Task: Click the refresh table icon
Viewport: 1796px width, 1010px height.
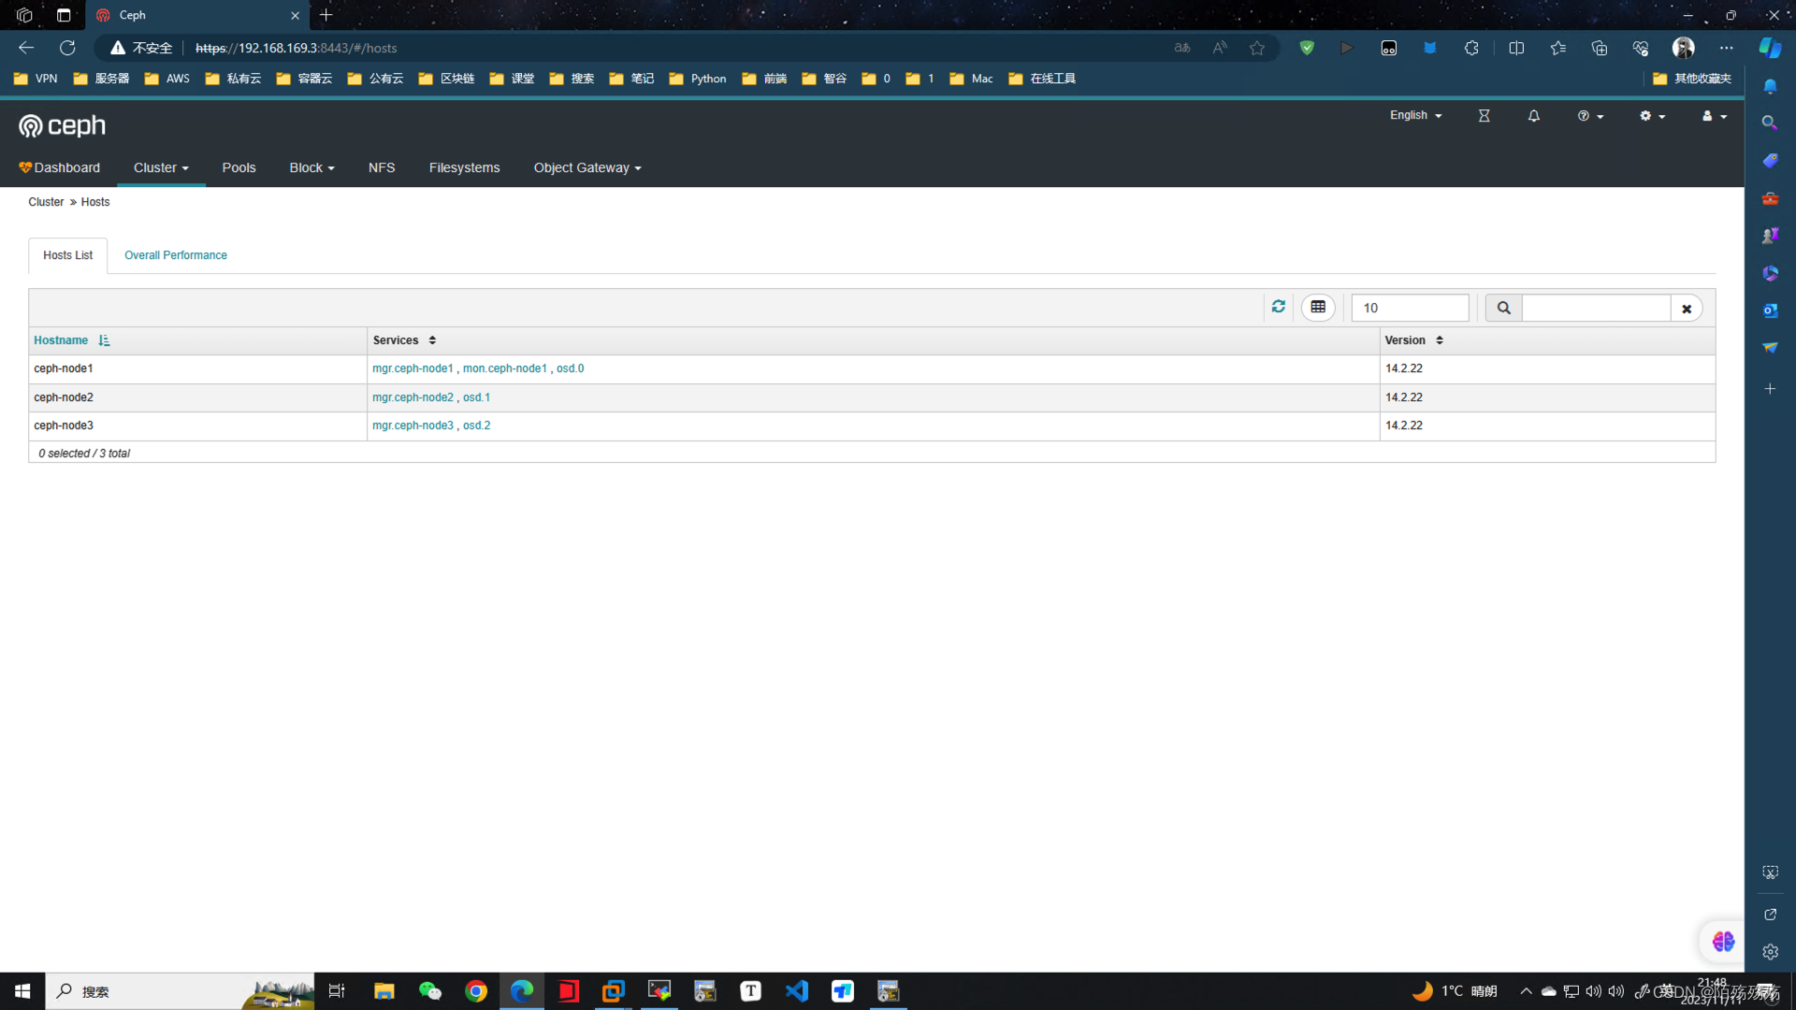Action: (x=1278, y=307)
